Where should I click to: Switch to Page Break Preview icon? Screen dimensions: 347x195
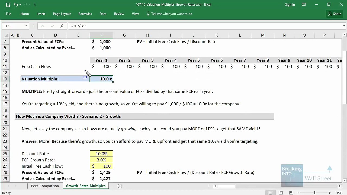(291, 193)
